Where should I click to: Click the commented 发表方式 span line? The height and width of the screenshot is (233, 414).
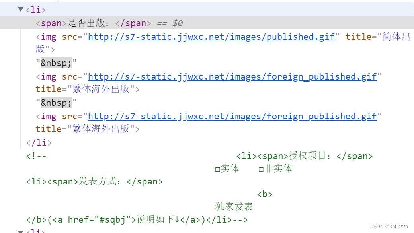(x=94, y=182)
